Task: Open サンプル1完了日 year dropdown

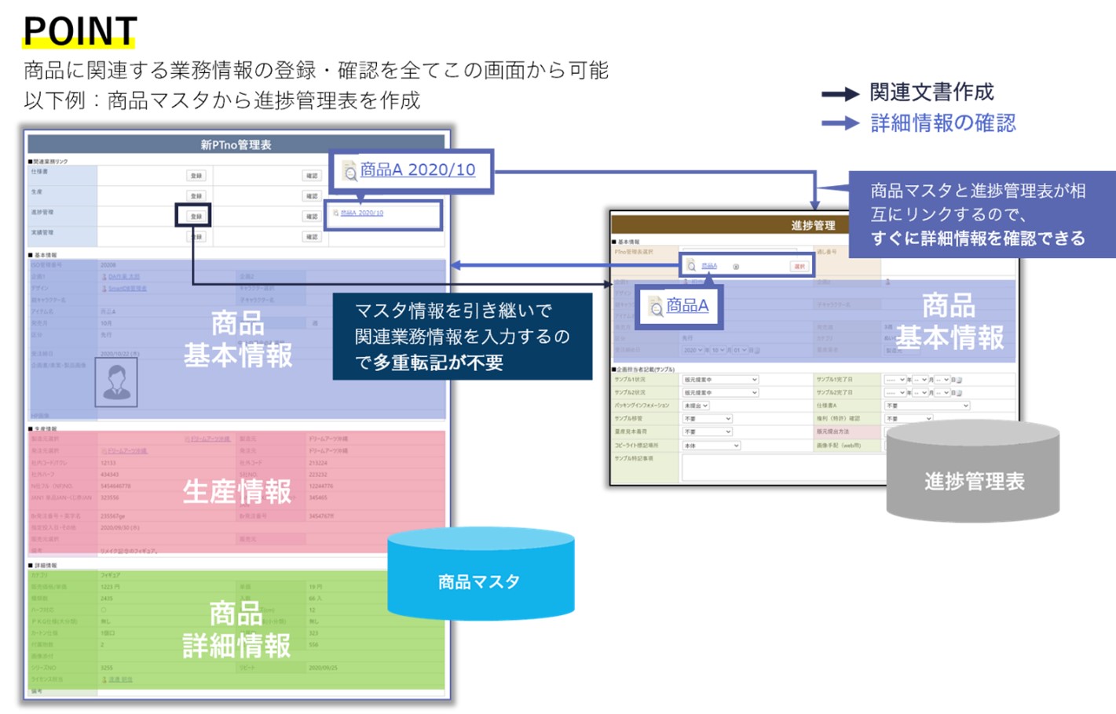Action: click(x=895, y=380)
